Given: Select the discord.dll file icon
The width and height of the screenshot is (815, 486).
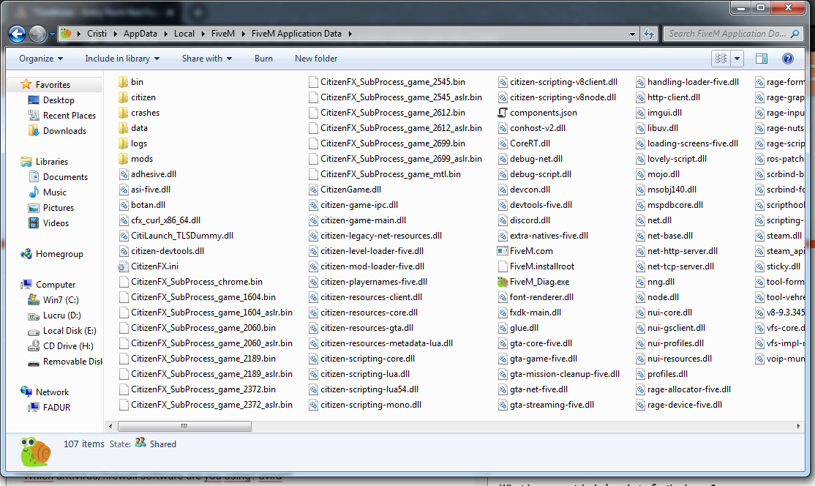Looking at the screenshot, I should click(x=502, y=220).
